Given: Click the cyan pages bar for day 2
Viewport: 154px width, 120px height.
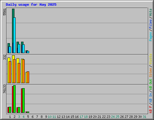Looking at the screenshot, I should [x=14, y=35].
